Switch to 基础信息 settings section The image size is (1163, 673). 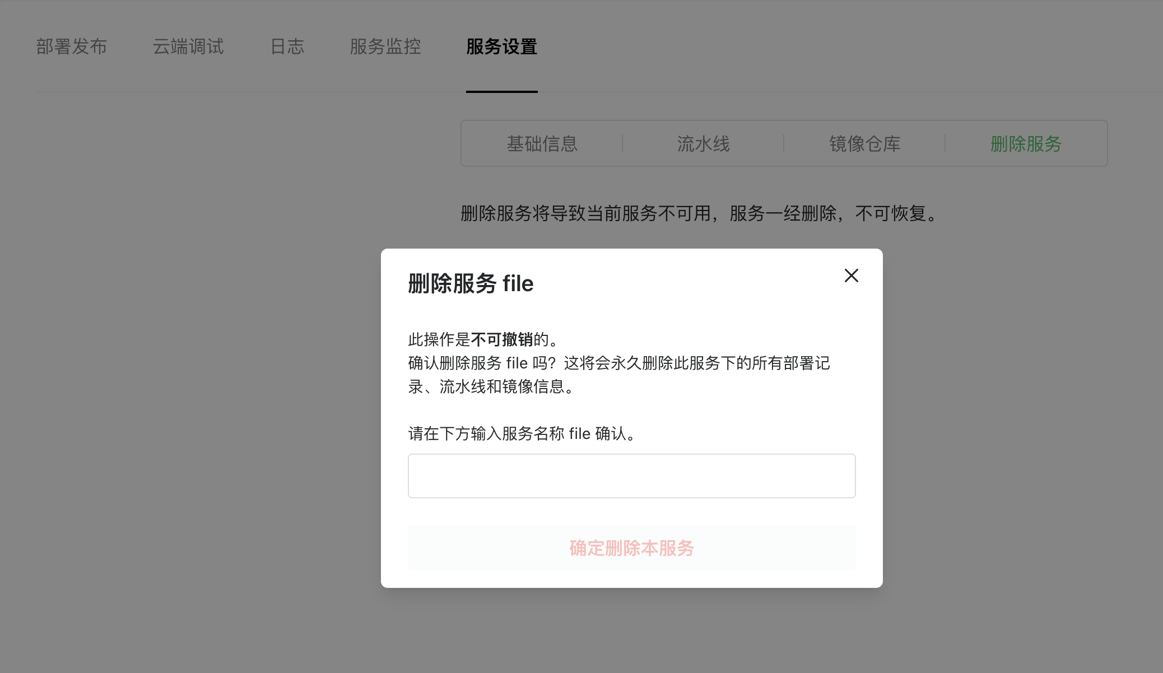(x=542, y=144)
